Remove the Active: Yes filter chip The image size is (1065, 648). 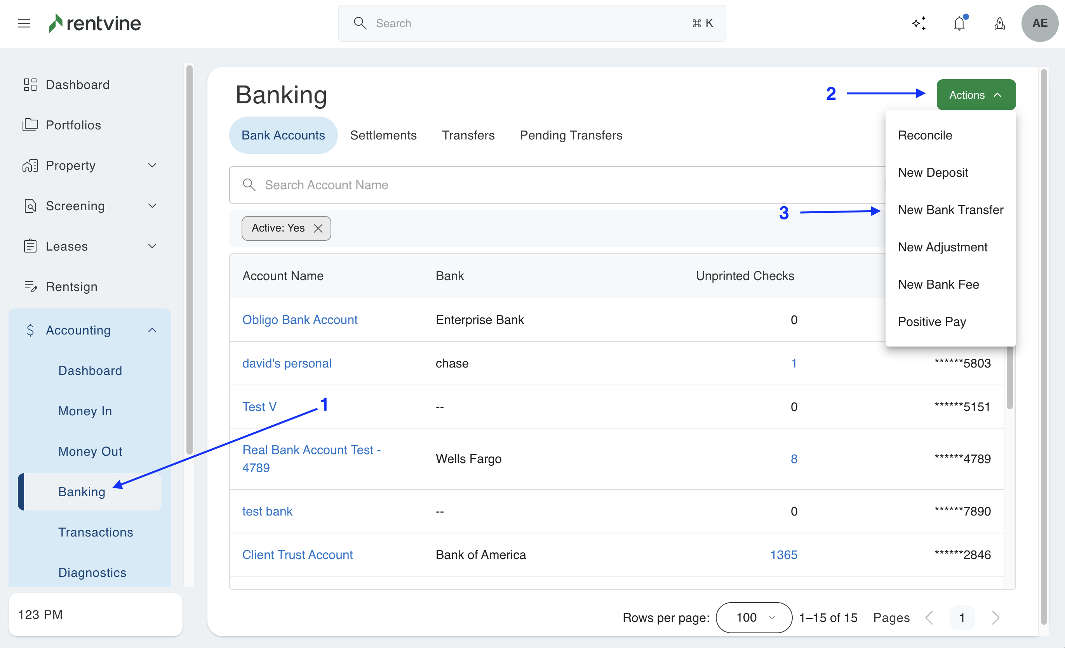tap(318, 228)
